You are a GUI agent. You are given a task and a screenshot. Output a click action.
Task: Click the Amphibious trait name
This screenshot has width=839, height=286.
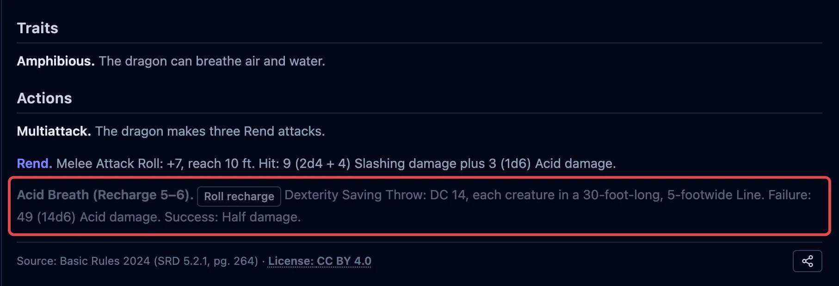tap(56, 61)
